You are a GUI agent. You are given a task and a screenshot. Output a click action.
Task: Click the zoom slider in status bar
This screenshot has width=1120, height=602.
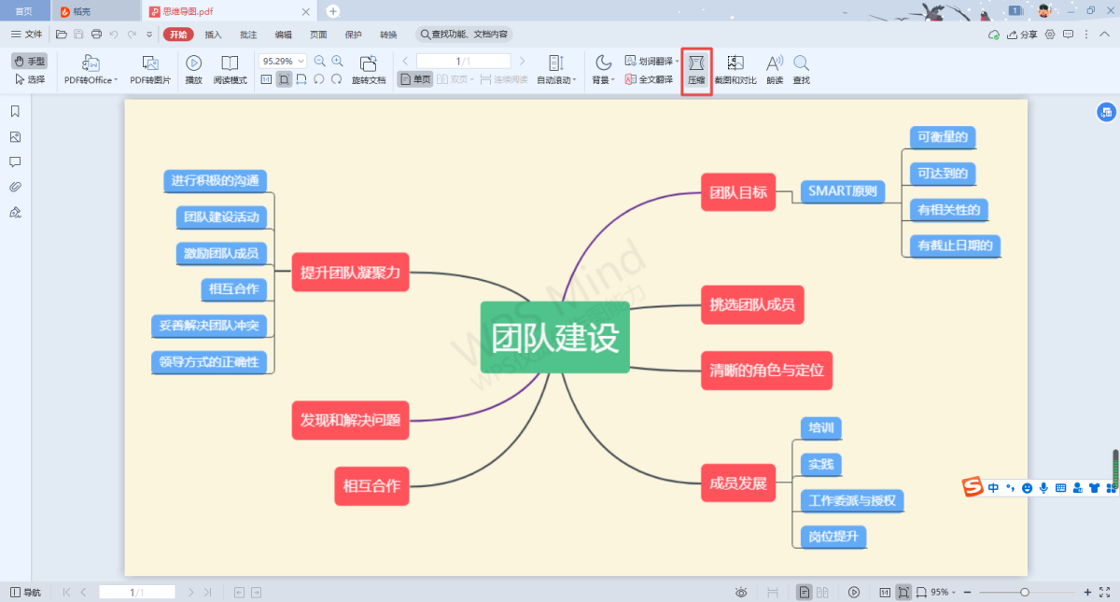pyautogui.click(x=1025, y=592)
